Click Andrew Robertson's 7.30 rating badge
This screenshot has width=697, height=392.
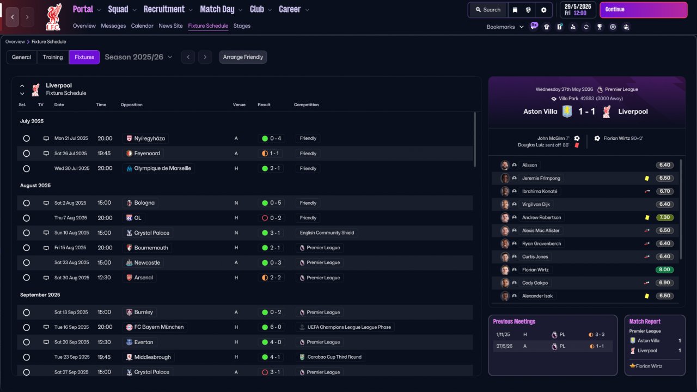click(665, 217)
